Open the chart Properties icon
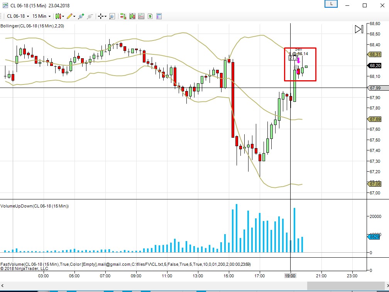The image size is (389, 292). click(x=159, y=16)
